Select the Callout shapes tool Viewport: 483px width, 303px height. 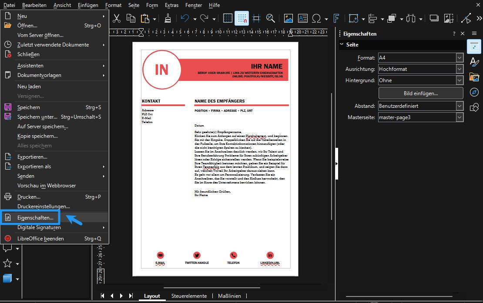pos(7,248)
